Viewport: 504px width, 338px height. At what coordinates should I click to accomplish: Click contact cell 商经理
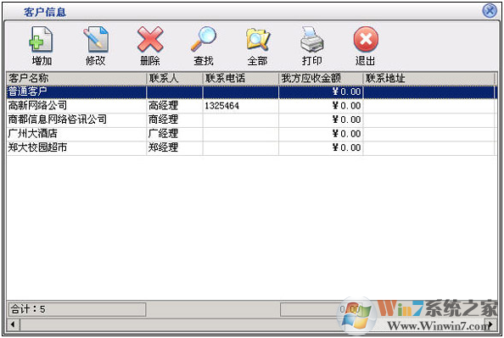coord(175,119)
